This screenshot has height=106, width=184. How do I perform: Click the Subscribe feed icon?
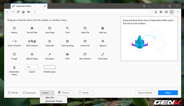tap(50, 41)
